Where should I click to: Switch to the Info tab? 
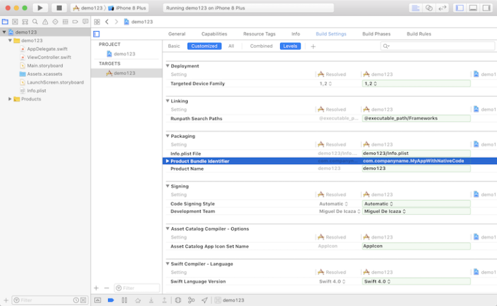296,34
